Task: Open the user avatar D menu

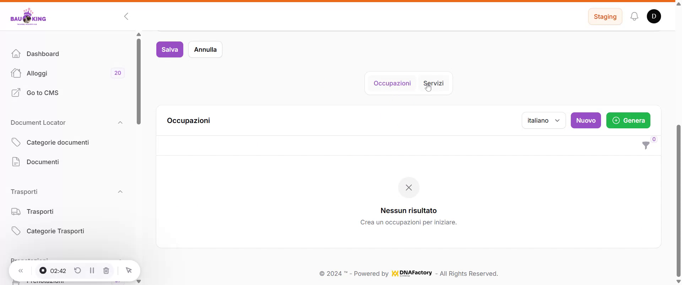Action: click(654, 16)
